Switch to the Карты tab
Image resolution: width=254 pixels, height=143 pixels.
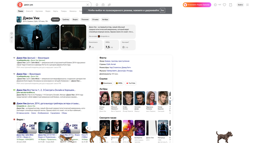(56, 11)
